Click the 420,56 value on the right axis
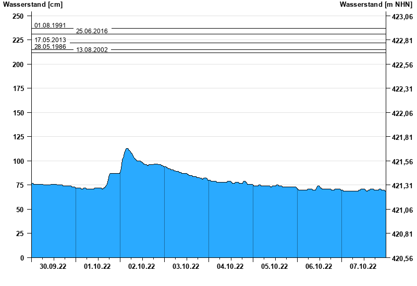417x286 pixels. tap(400, 258)
